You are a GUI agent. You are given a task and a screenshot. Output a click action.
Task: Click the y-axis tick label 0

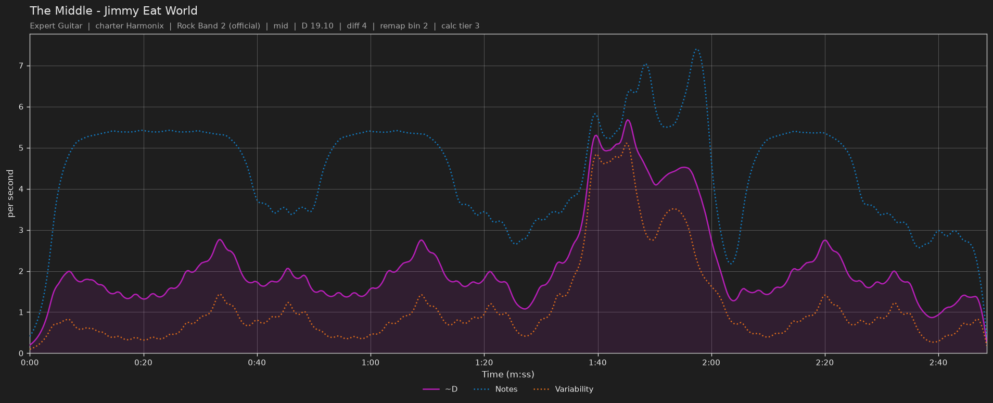coord(21,354)
